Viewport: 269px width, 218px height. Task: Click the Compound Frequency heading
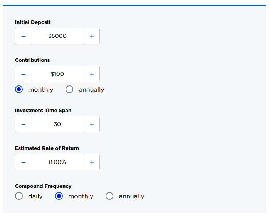43,186
